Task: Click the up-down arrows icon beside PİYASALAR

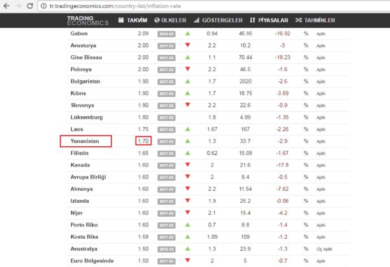Action: pos(253,20)
